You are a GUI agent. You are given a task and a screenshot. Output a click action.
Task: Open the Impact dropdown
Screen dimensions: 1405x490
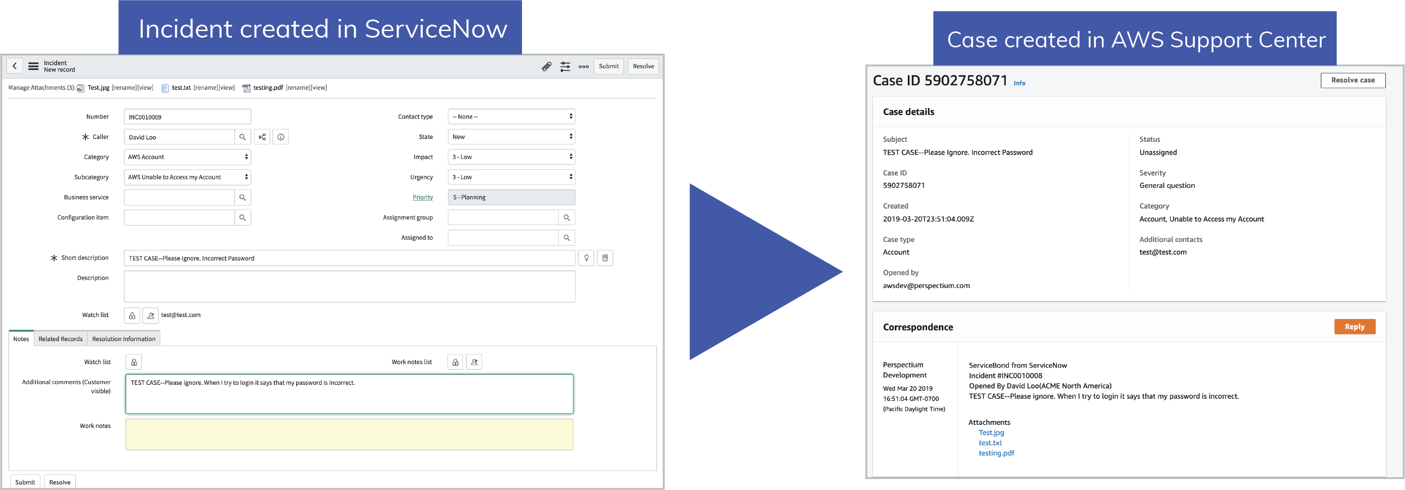[512, 157]
